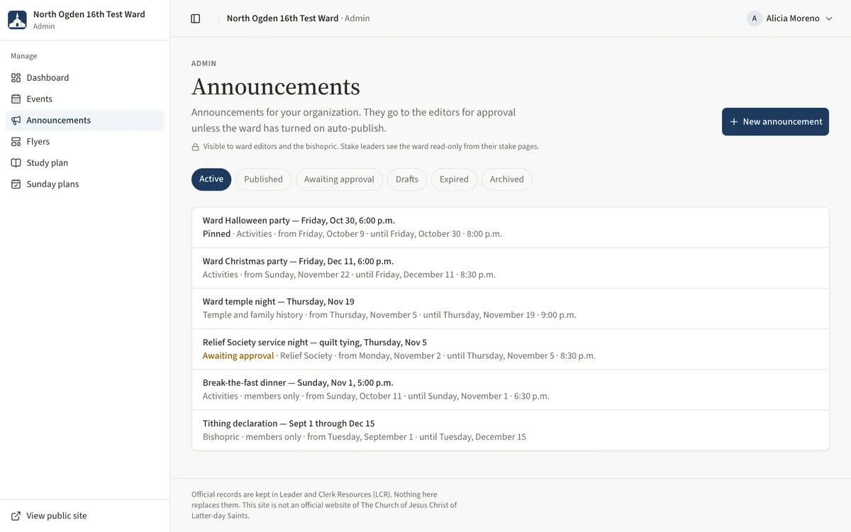Click the Pinned label on Halloween party
The image size is (851, 532).
pos(216,234)
